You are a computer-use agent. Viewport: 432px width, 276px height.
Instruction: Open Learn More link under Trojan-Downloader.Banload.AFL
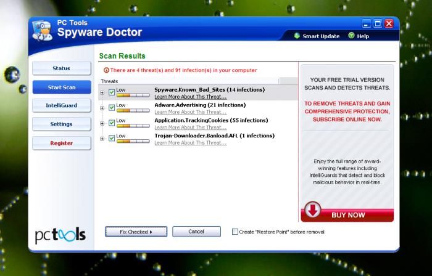190,143
